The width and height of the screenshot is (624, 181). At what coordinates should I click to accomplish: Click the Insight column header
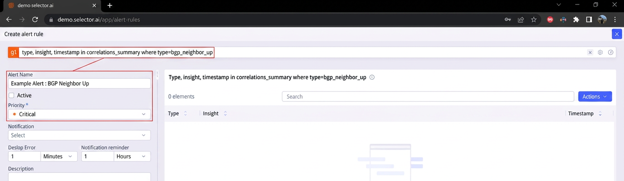pyautogui.click(x=211, y=114)
